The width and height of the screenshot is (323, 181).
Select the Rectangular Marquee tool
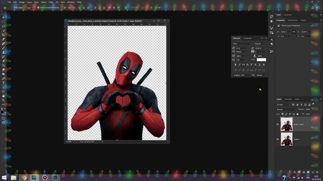coord(4,22)
